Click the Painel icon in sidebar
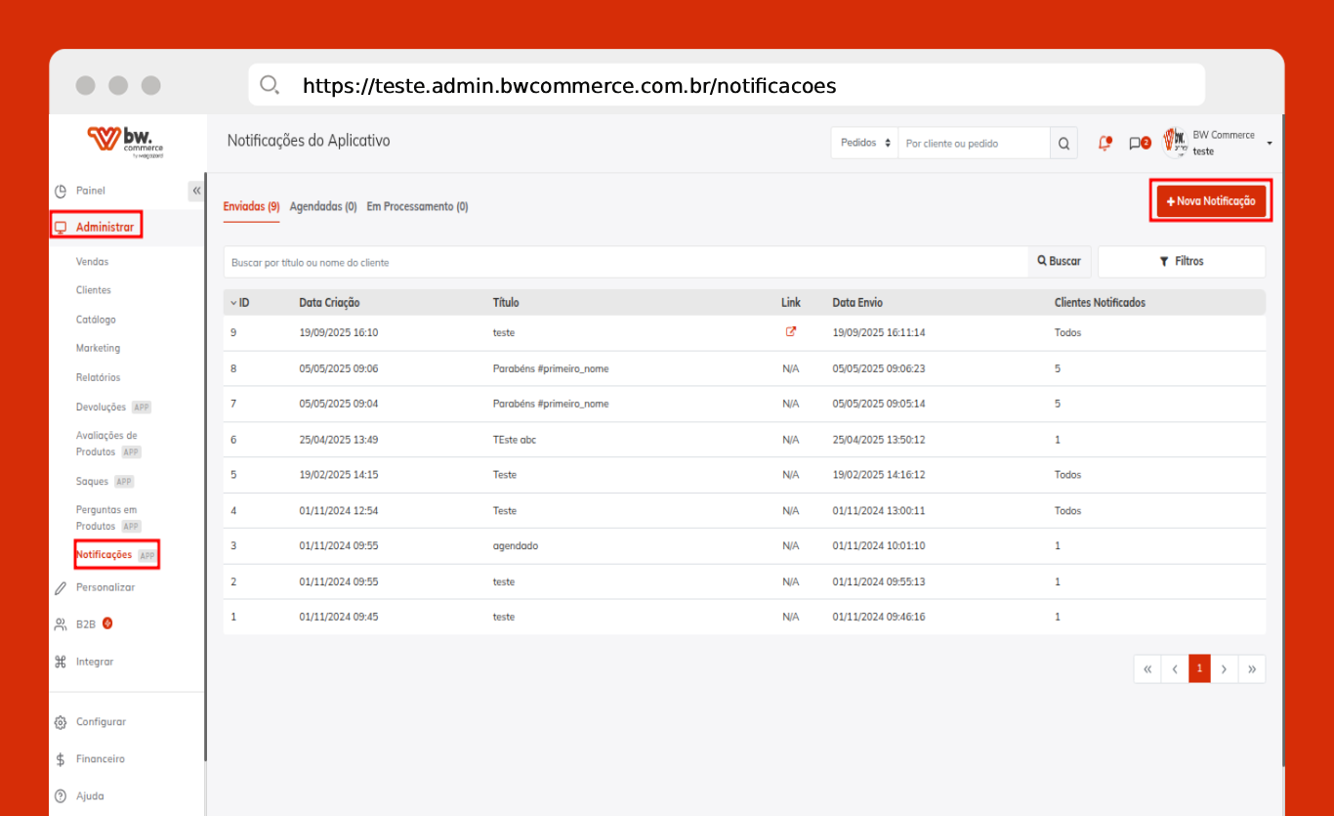 61,191
